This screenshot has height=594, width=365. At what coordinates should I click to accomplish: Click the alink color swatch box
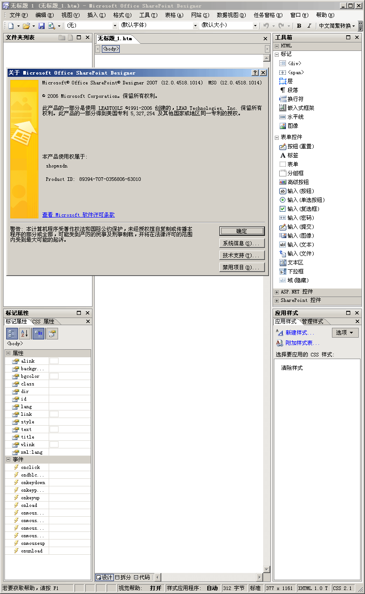coord(54,361)
